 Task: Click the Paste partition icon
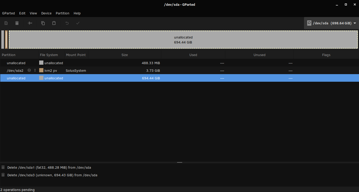tap(54, 23)
